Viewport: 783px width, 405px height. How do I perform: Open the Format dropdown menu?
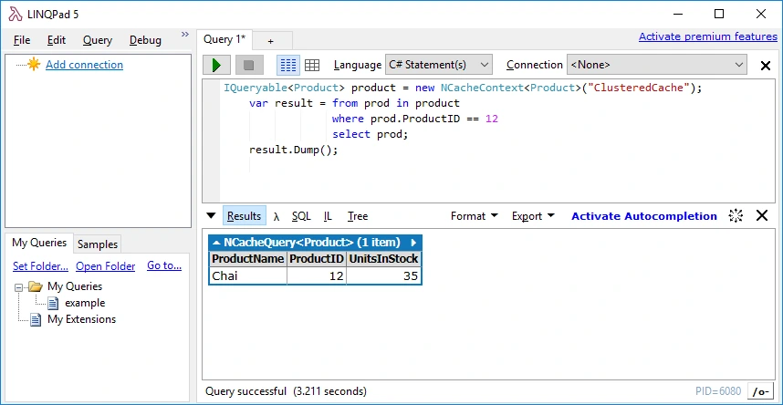pyautogui.click(x=475, y=216)
